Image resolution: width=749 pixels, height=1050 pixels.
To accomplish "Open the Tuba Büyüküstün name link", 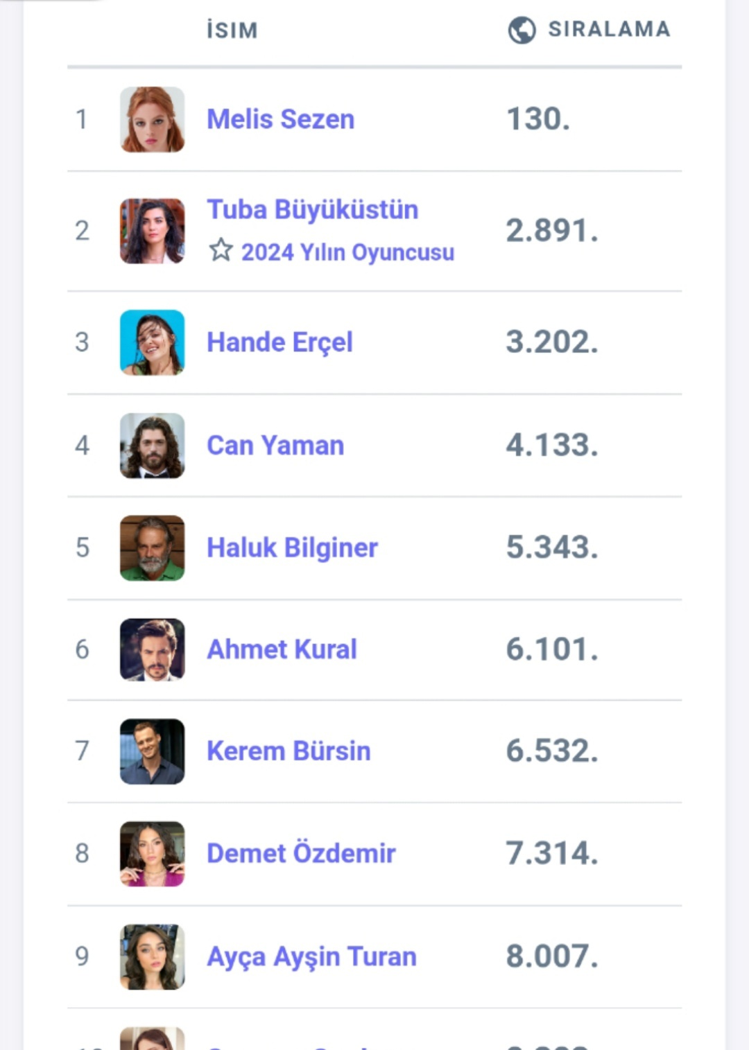I will 313,209.
